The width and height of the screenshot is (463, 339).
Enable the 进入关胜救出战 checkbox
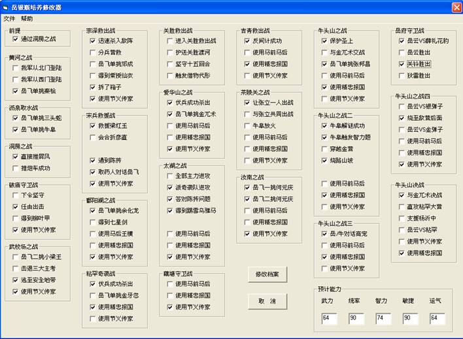169,40
